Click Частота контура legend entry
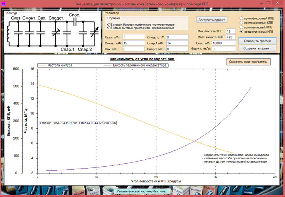The image size is (285, 197). 56,65
